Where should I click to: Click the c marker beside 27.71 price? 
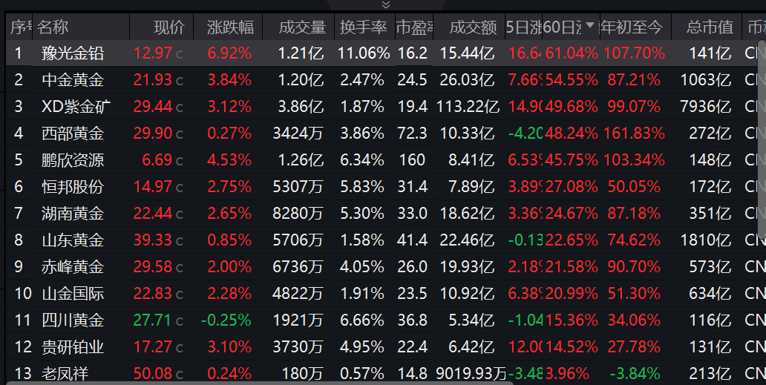(180, 321)
